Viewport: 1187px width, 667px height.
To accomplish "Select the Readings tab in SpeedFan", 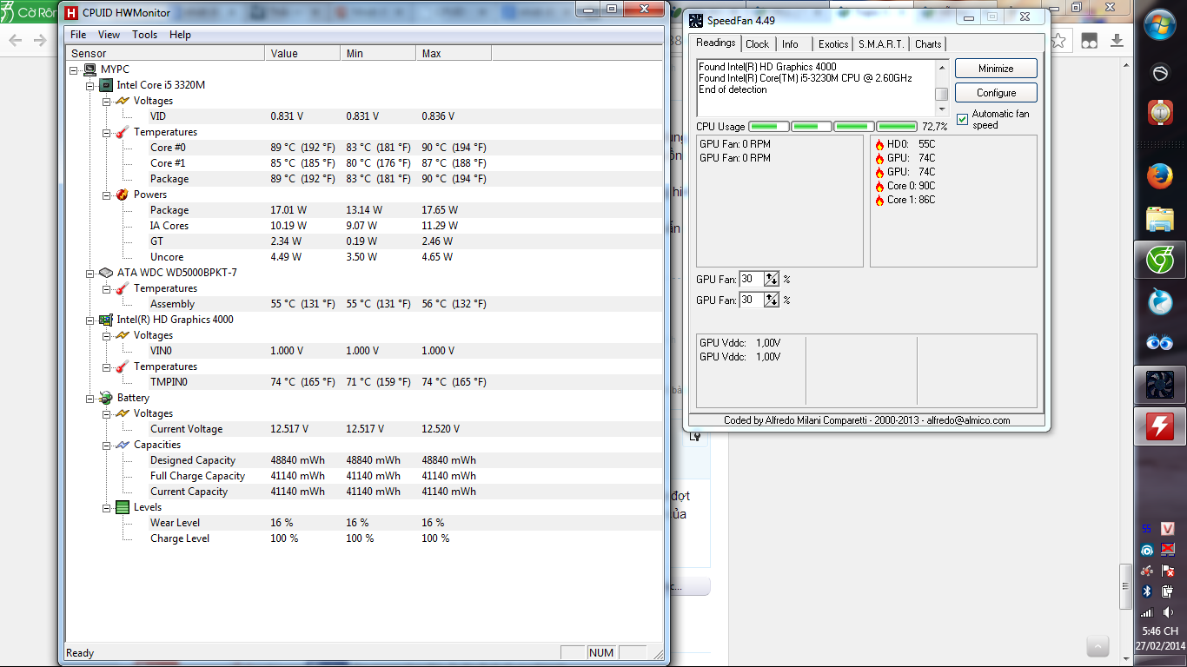I will coord(716,43).
